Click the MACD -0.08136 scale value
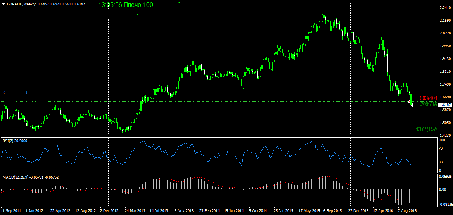 click(x=446, y=204)
